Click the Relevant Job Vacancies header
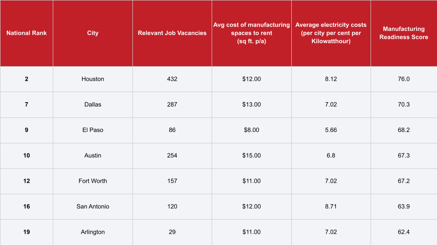This screenshot has height=245, width=437. 172,33
